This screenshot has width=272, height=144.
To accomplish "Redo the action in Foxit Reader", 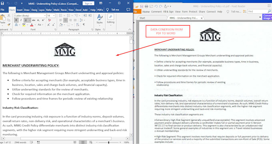I will [x=161, y=6].
